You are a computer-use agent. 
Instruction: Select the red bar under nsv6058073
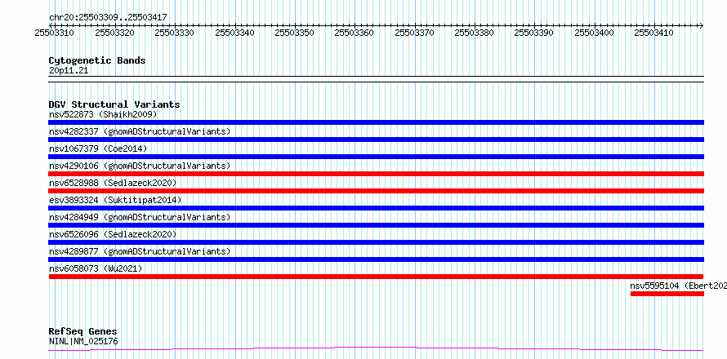coord(376,277)
